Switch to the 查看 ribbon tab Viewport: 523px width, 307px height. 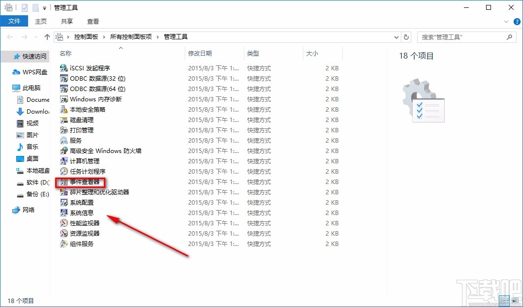point(93,21)
